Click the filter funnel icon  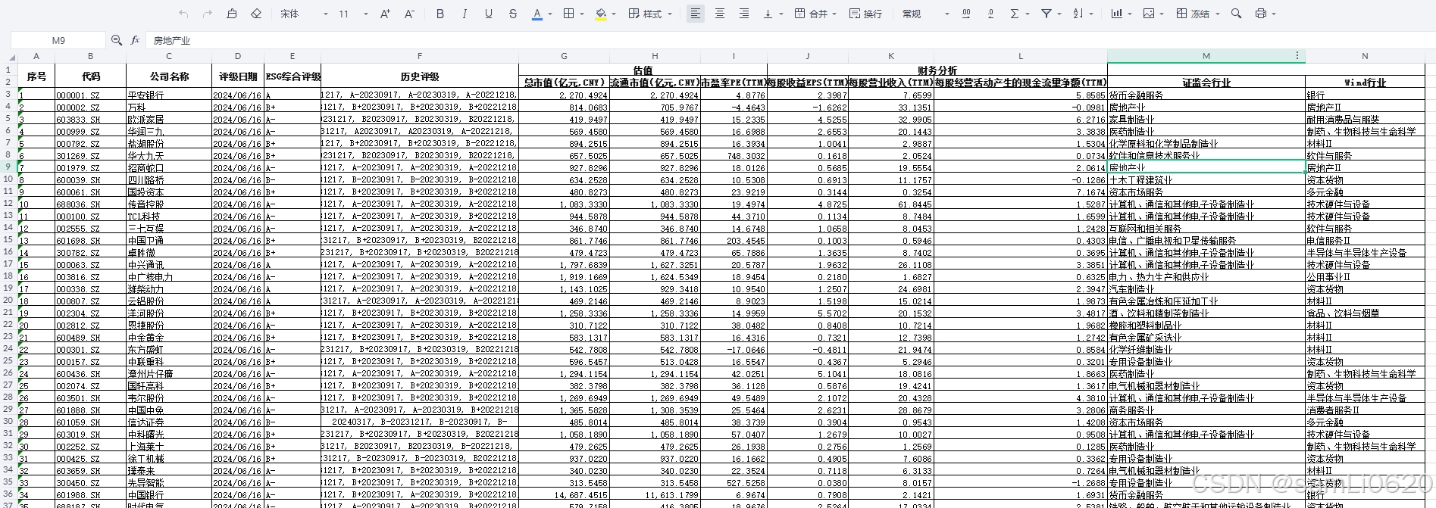coord(1046,14)
